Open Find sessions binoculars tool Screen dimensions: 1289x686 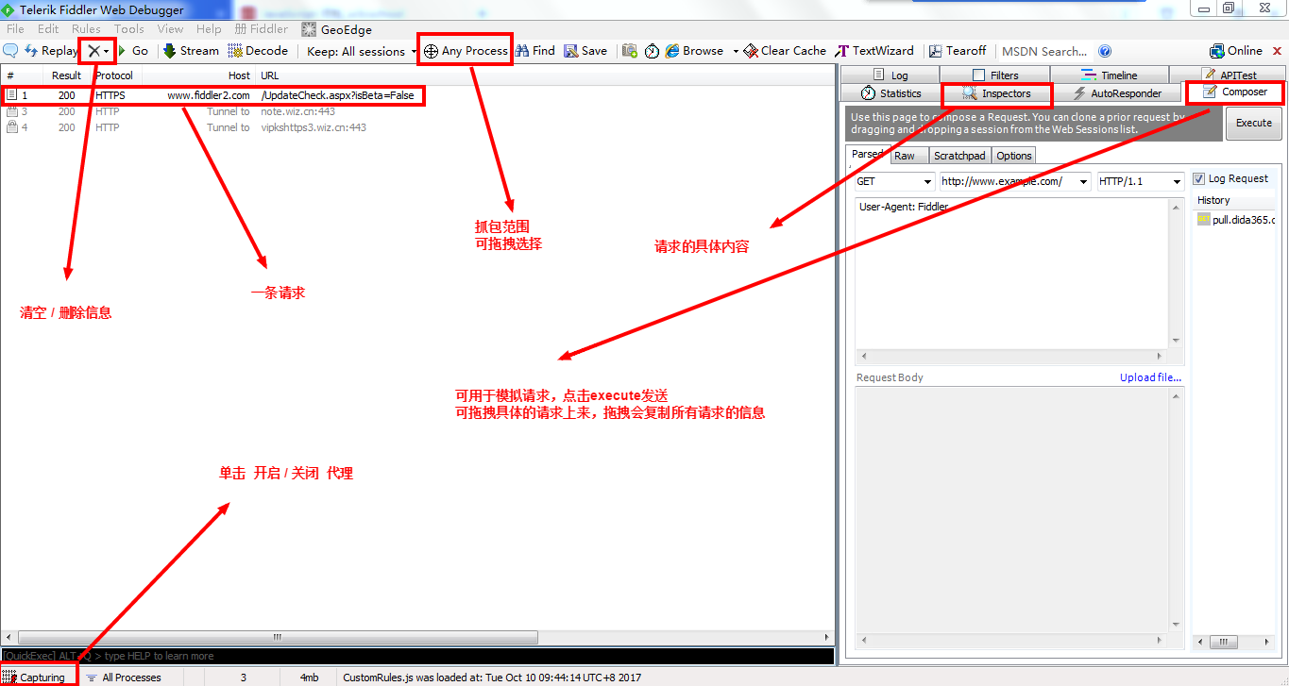(x=535, y=51)
